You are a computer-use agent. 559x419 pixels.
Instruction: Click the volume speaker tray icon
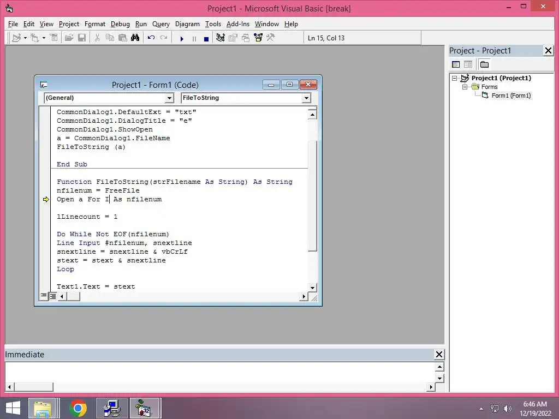point(507,409)
